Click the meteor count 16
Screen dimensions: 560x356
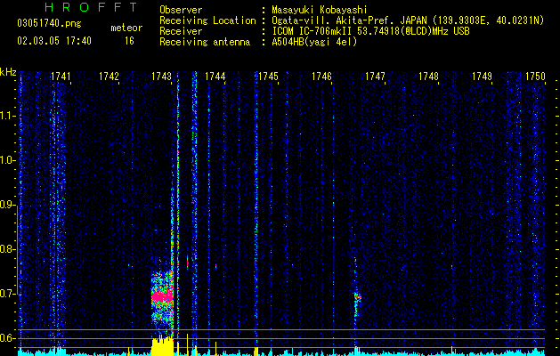tap(129, 41)
